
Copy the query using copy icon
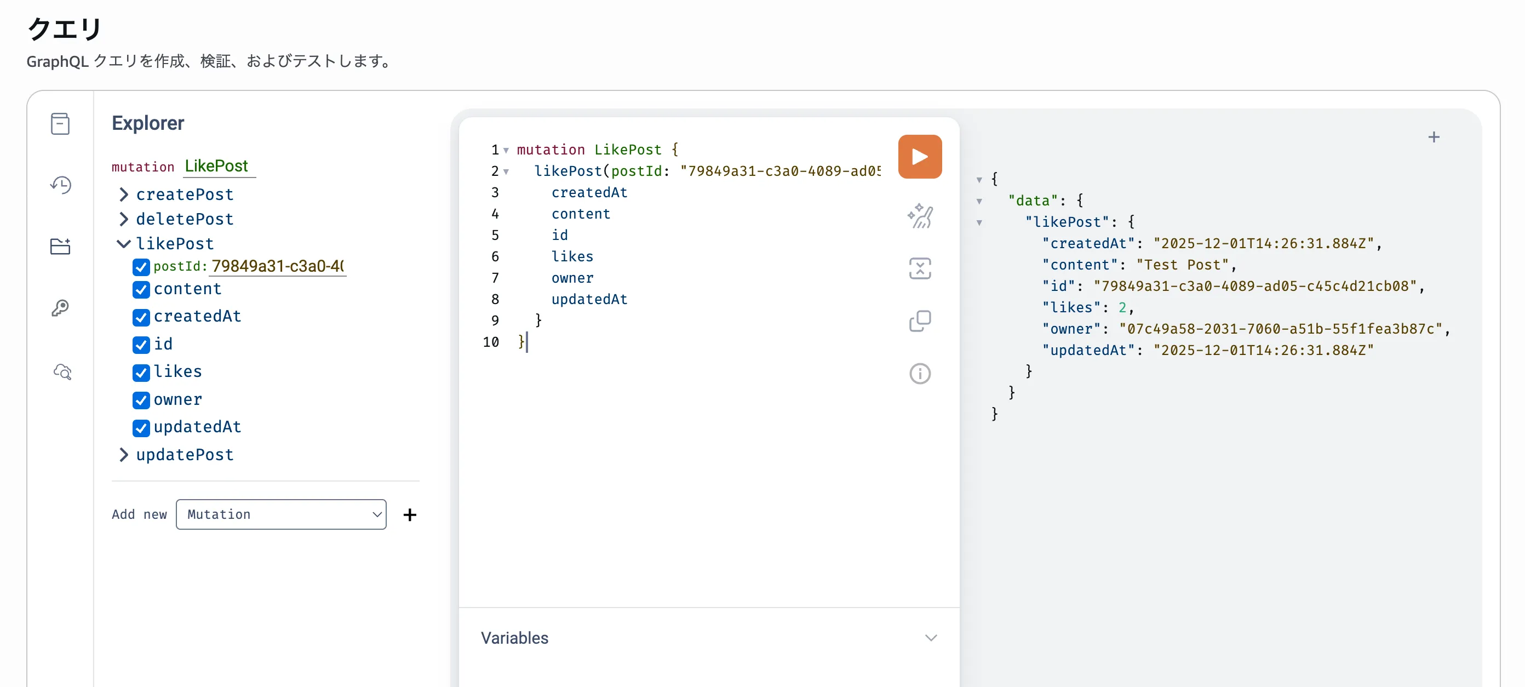(919, 321)
